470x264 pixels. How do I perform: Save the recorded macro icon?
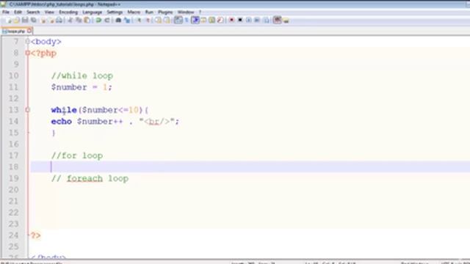click(266, 21)
